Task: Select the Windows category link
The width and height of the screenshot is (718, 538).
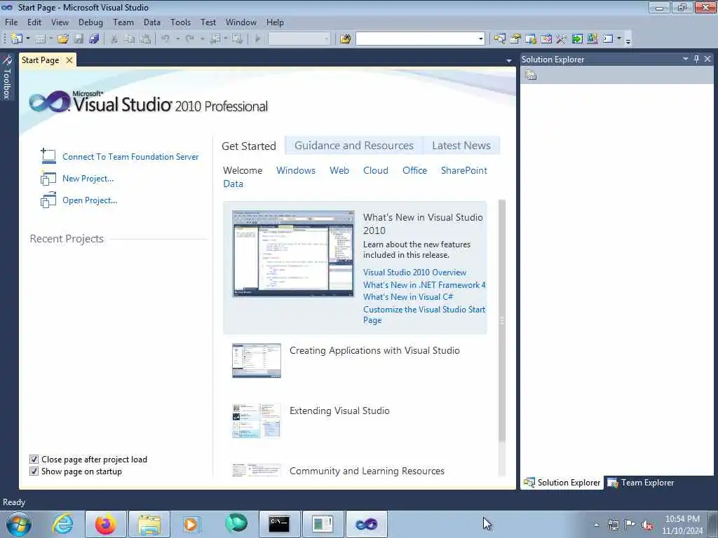Action: coord(296,170)
